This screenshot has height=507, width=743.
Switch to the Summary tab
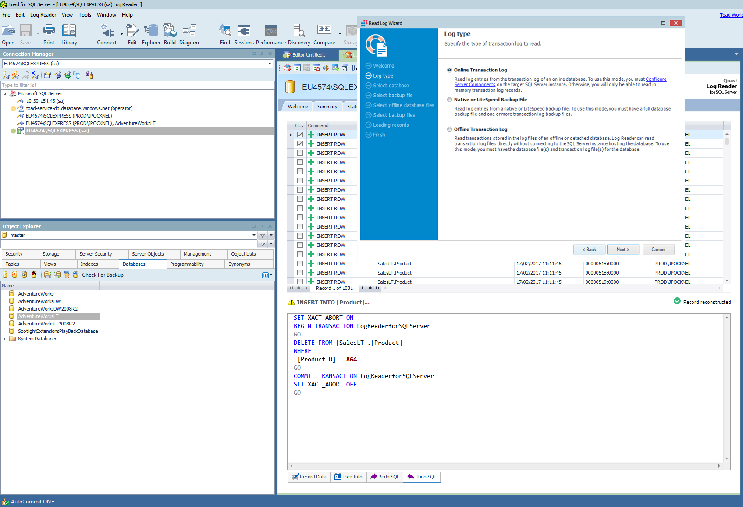pyautogui.click(x=327, y=107)
